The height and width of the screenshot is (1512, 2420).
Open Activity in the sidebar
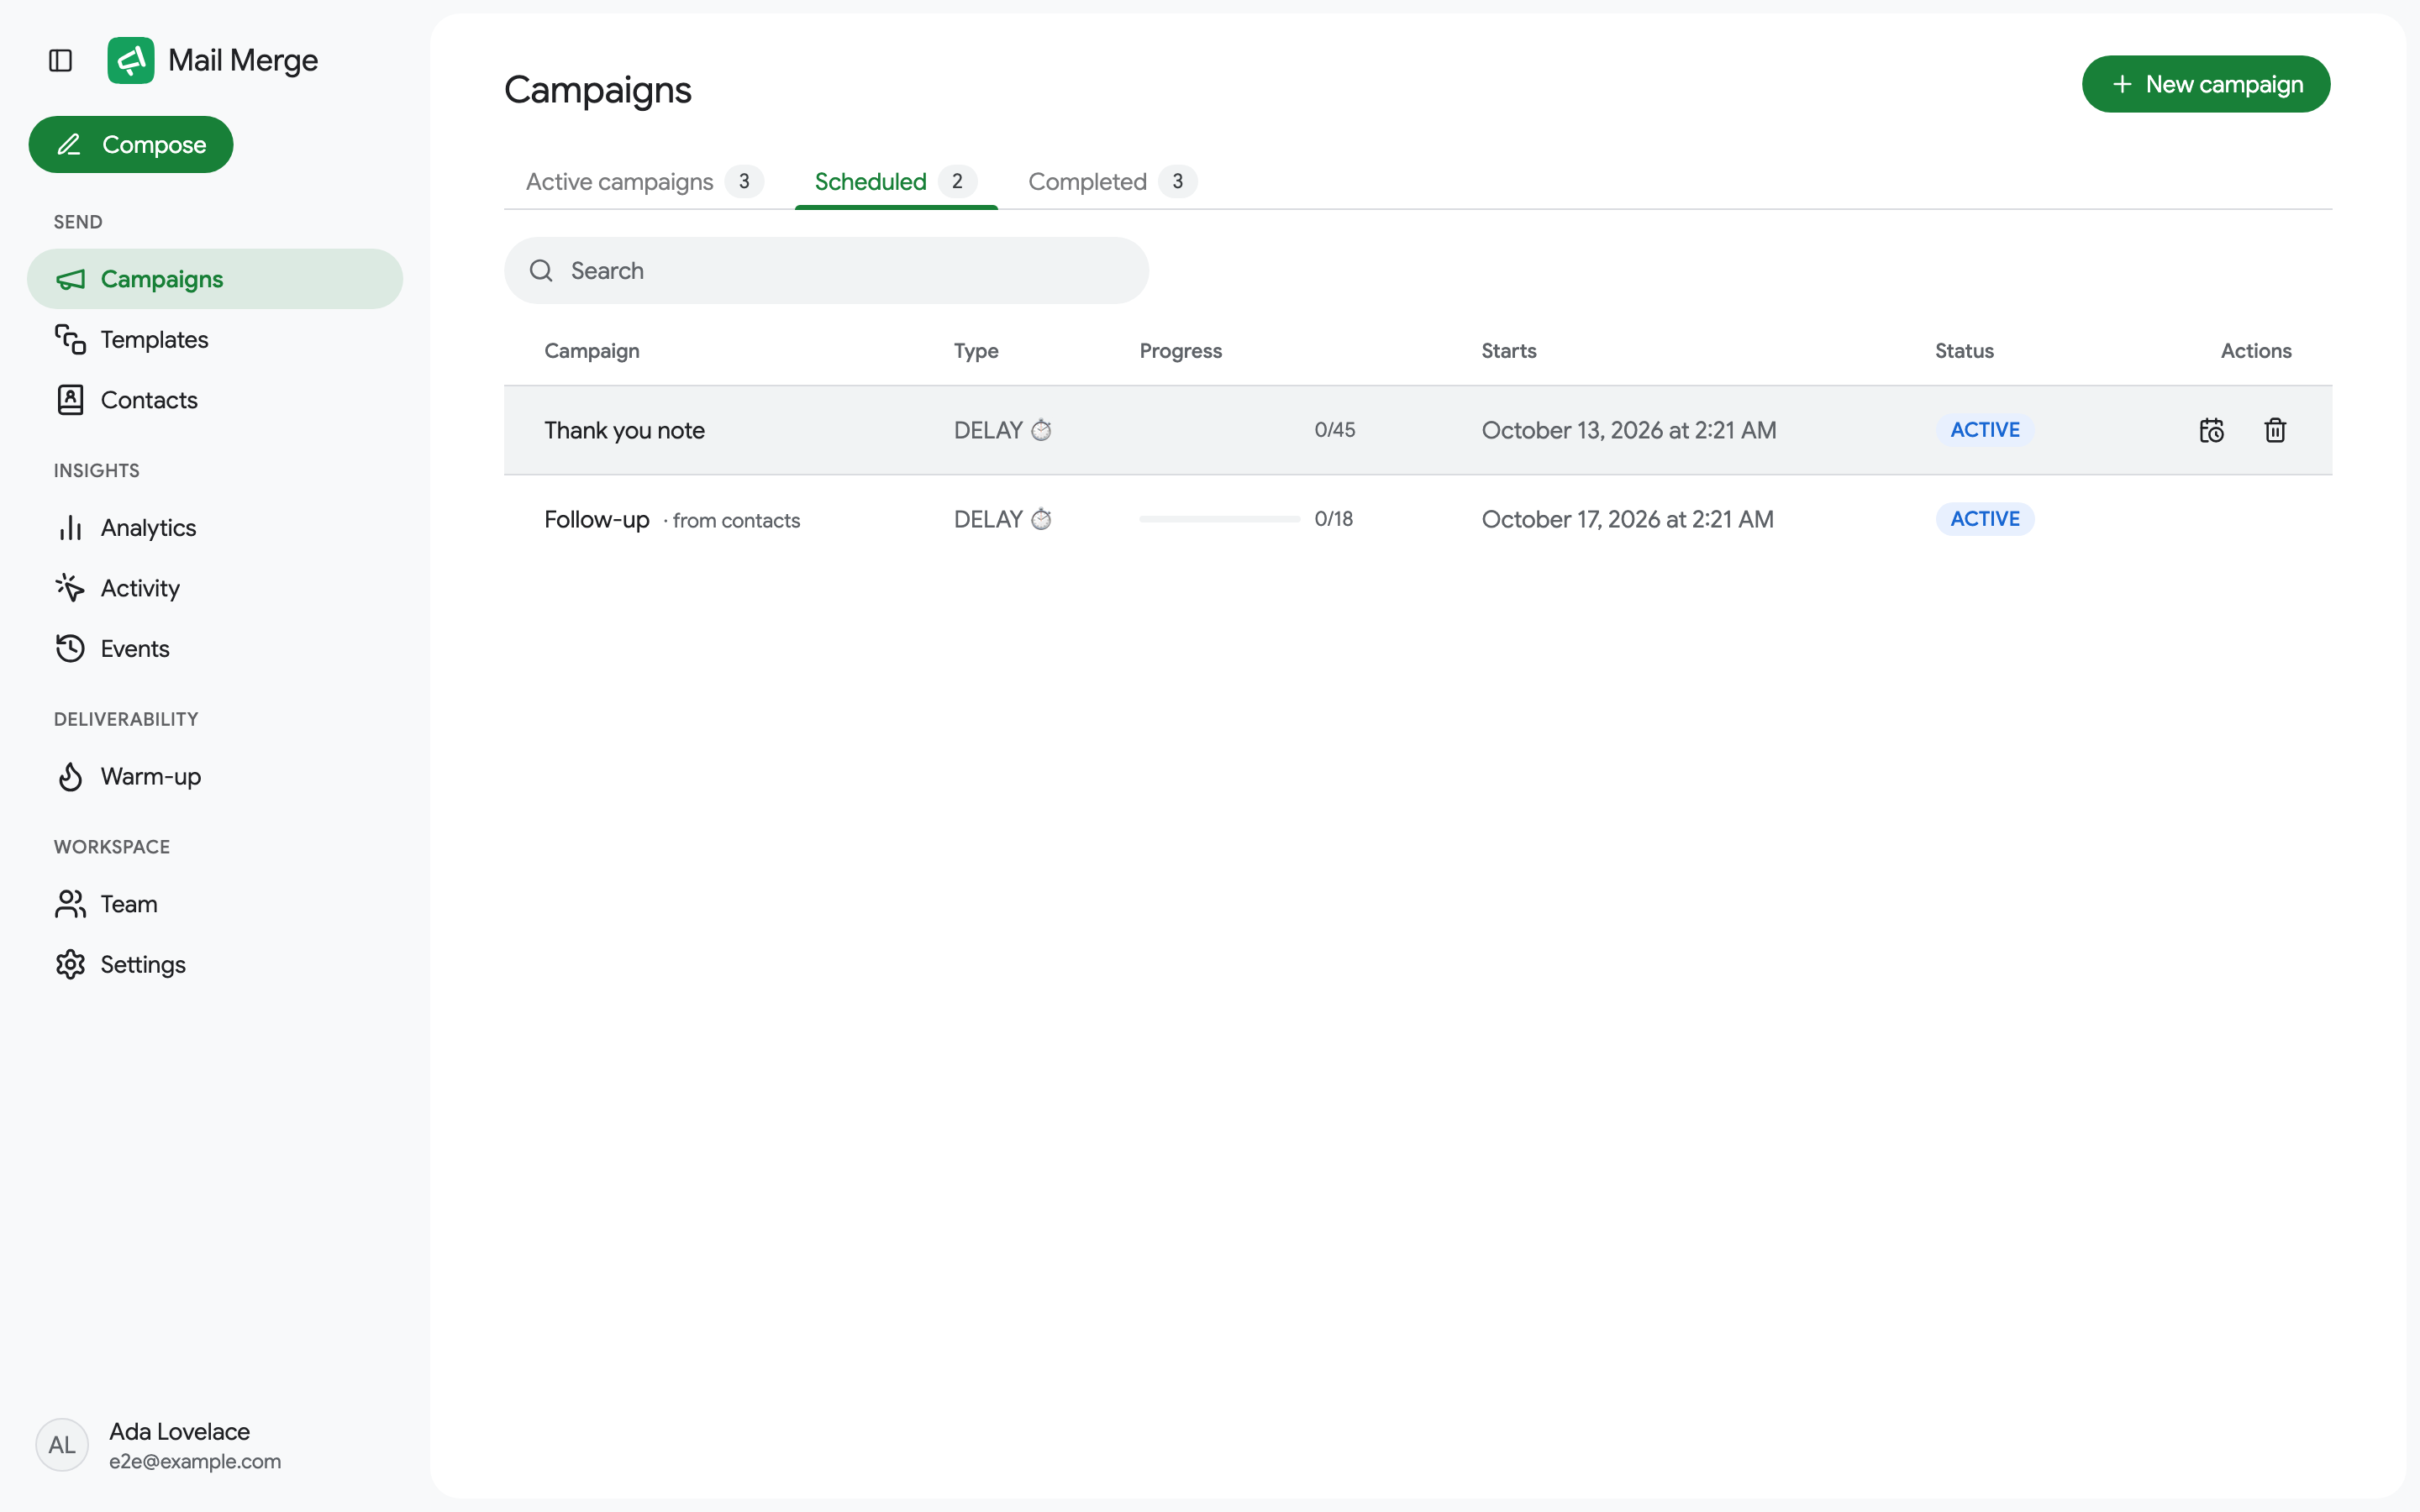coord(215,588)
